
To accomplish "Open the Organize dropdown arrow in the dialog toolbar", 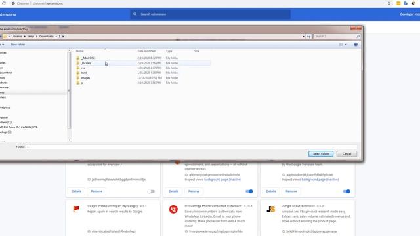I will 3,45.
